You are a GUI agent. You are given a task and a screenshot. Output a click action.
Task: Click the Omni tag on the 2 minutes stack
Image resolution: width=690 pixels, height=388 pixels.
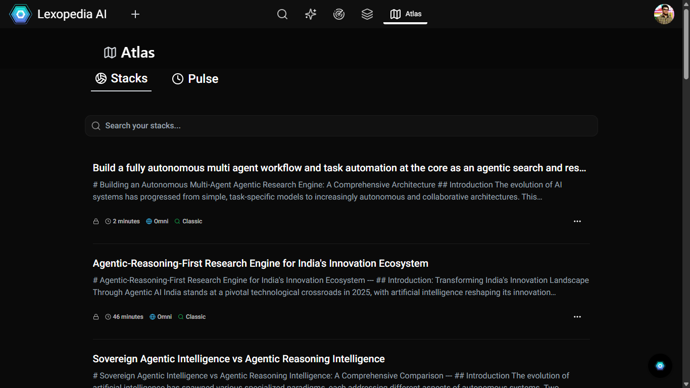(x=157, y=221)
